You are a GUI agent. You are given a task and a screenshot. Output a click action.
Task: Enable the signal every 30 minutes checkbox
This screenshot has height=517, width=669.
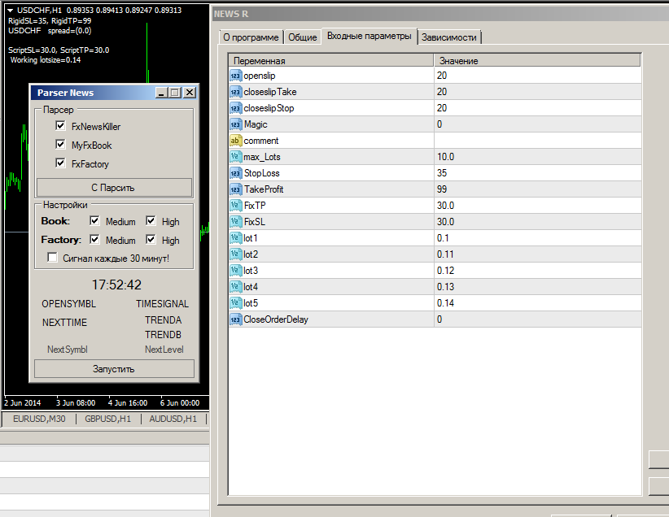click(52, 258)
